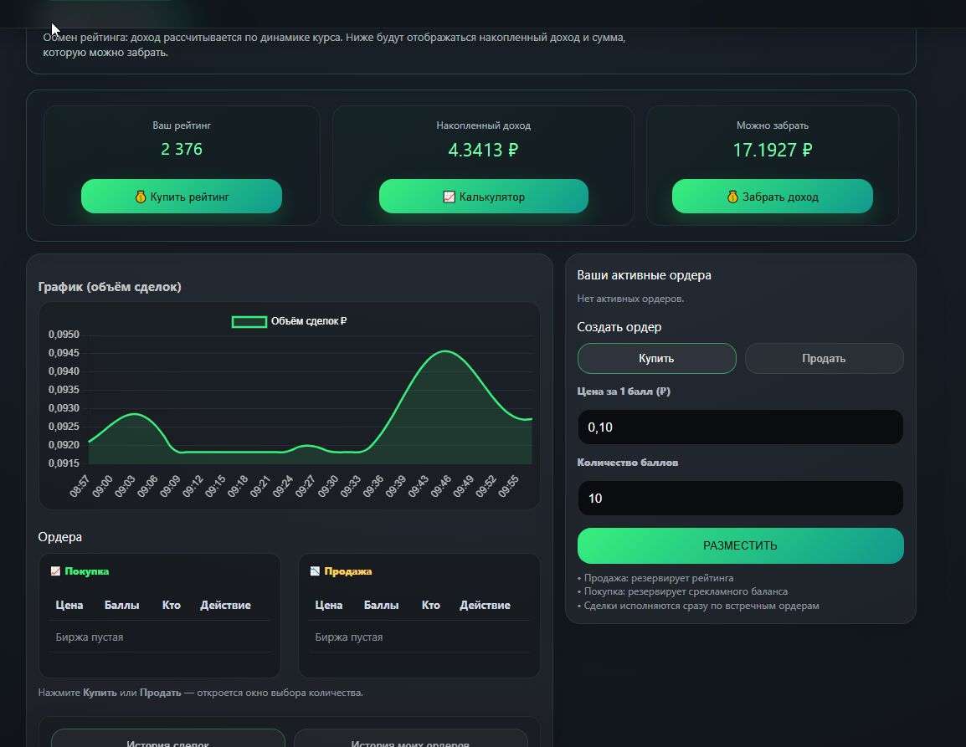This screenshot has width=966, height=747.
Task: Click the chart icon on Калькулятор button
Action: 450,197
